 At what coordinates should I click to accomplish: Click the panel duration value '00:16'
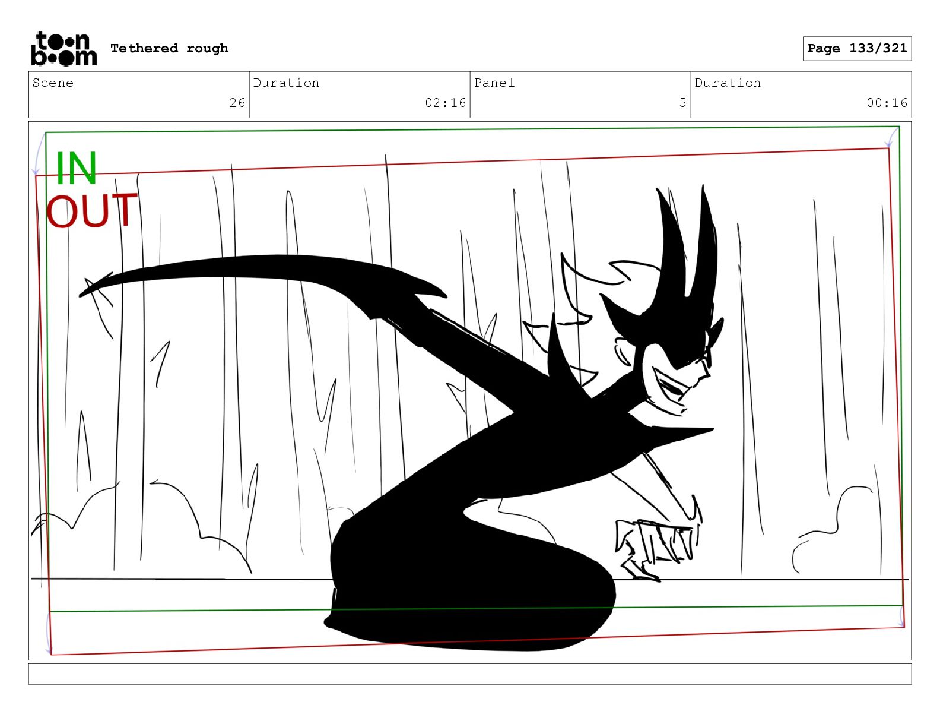(x=887, y=103)
